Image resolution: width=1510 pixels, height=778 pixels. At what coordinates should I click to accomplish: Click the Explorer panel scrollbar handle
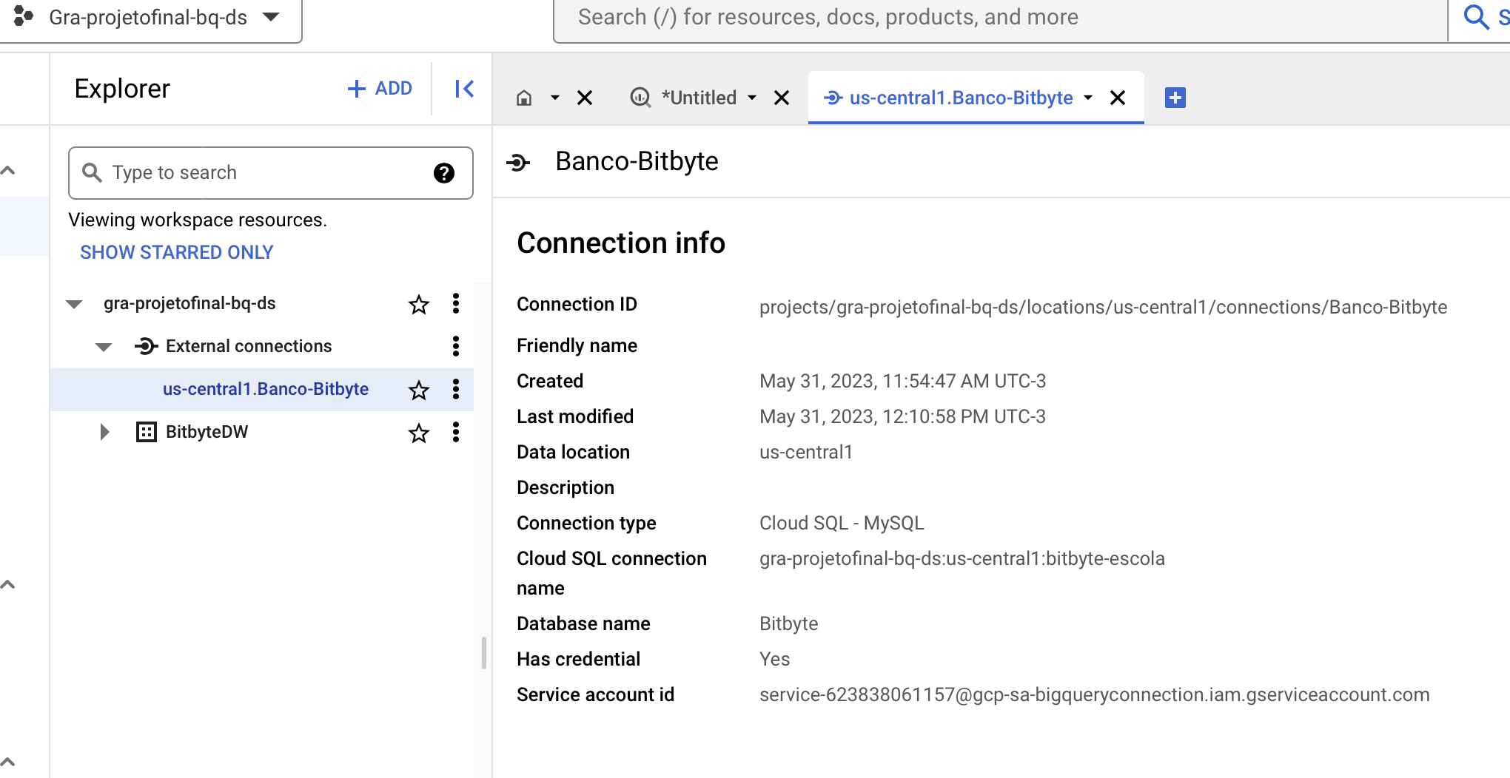484,653
